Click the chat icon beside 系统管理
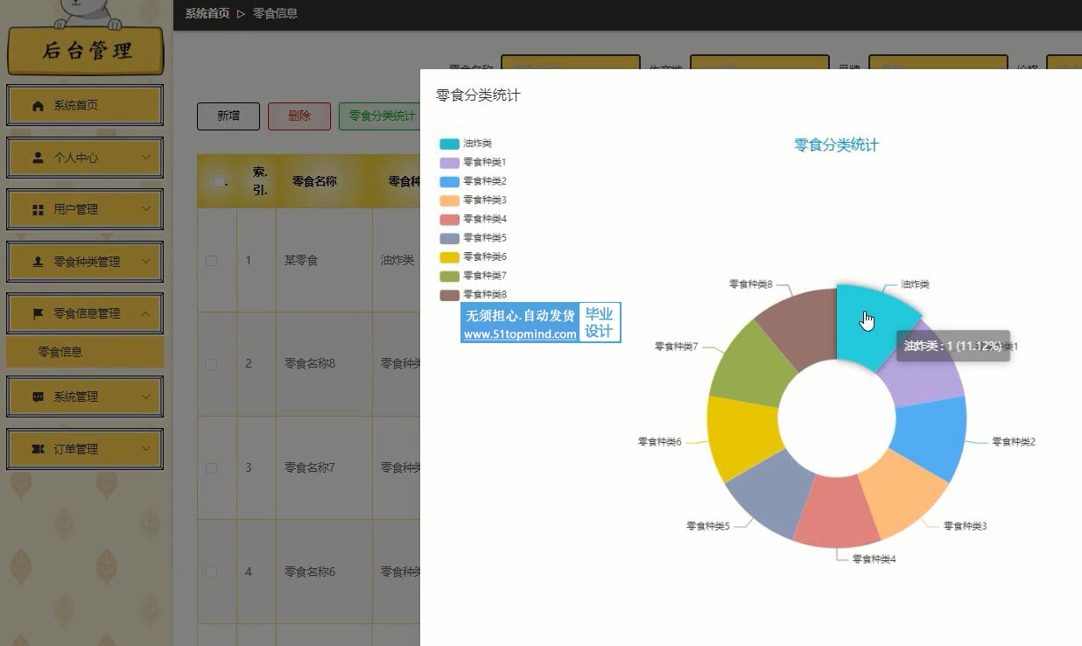Screen dimensions: 1082x646 coord(38,397)
